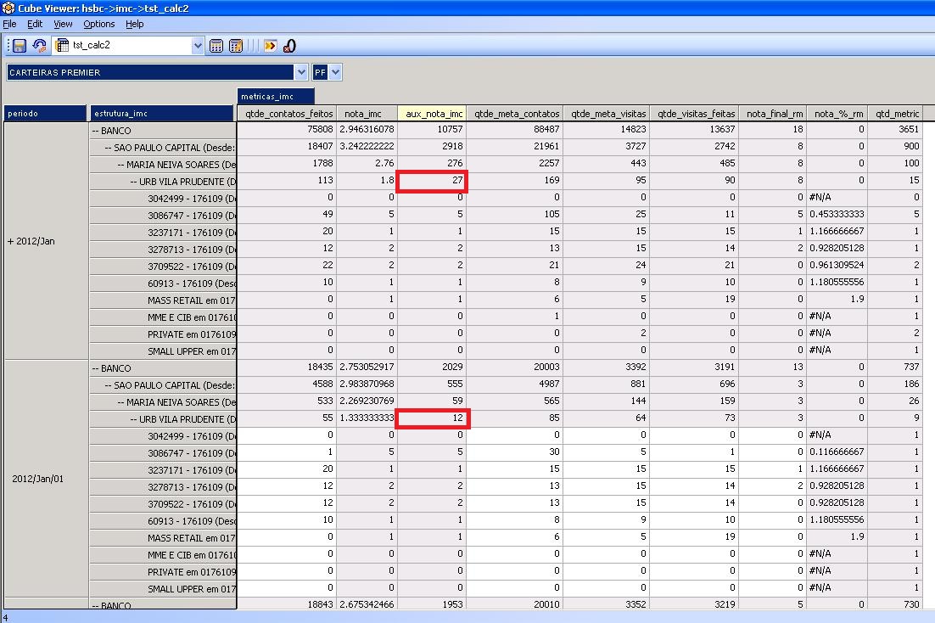The width and height of the screenshot is (935, 623).
Task: Click the yellow double-arrow toolbar icon
Action: (x=270, y=45)
